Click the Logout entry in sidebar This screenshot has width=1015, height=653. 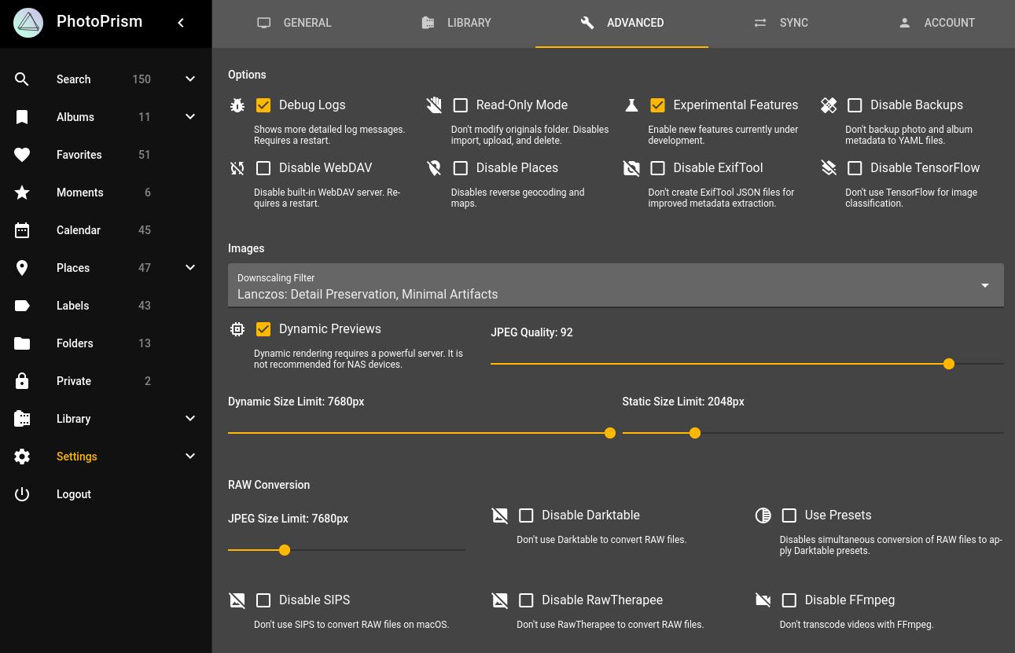tap(73, 494)
